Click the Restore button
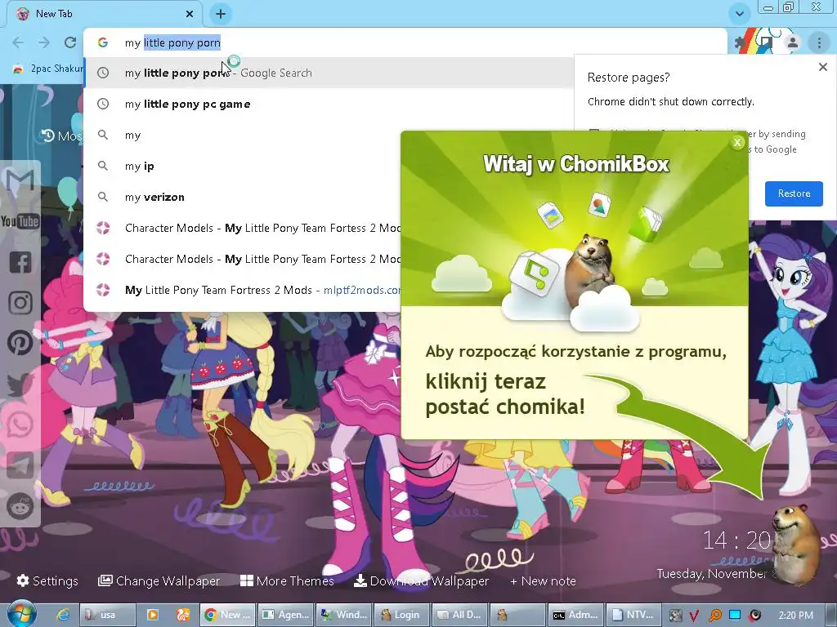 click(x=794, y=193)
